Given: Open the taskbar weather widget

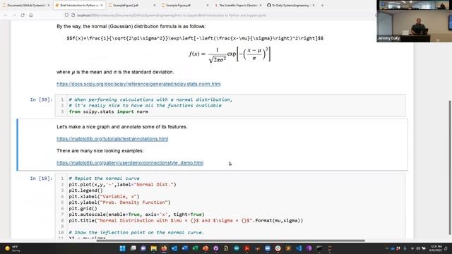Looking at the screenshot, I should 13,248.
